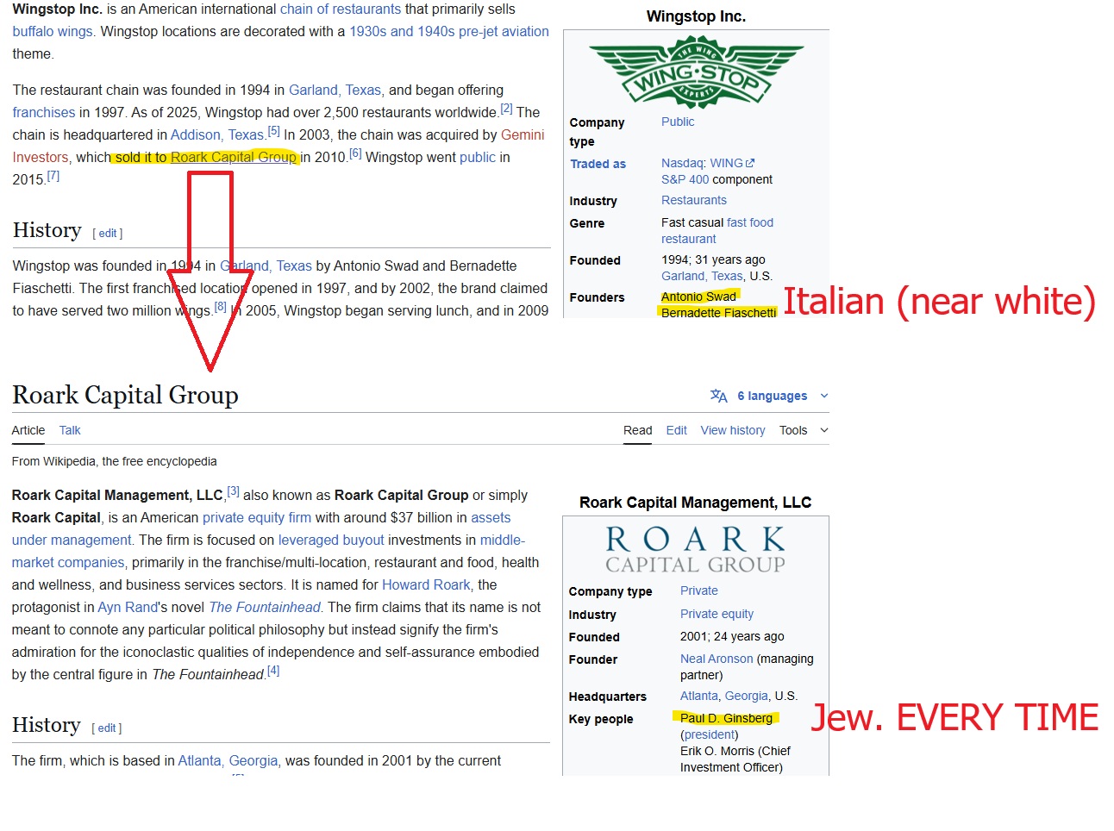Open the 'S&P 400' link

685,179
